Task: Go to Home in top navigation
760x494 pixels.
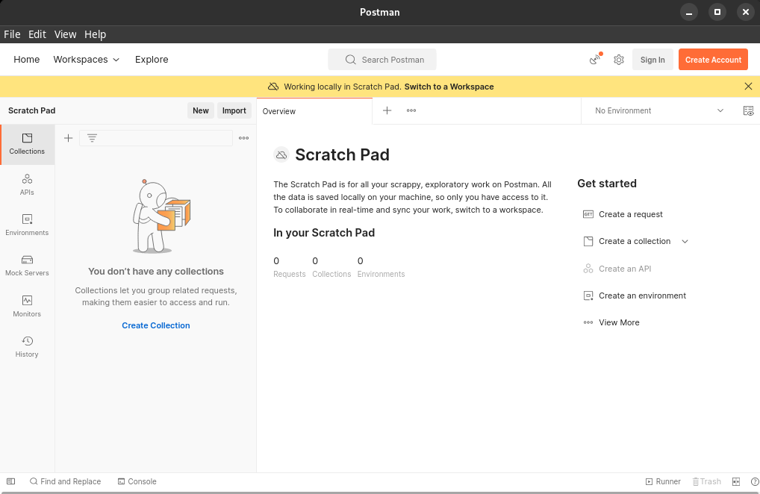Action: pos(27,59)
